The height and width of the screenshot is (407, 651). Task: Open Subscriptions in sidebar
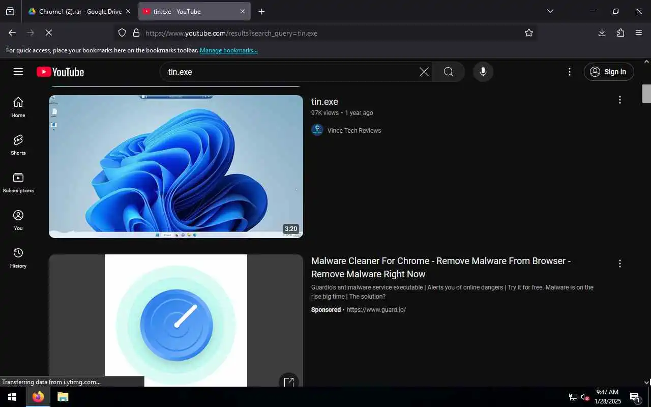pos(18,182)
